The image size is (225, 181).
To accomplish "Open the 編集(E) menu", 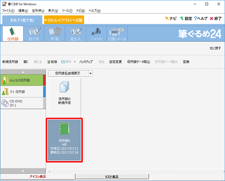I will click(x=23, y=11).
